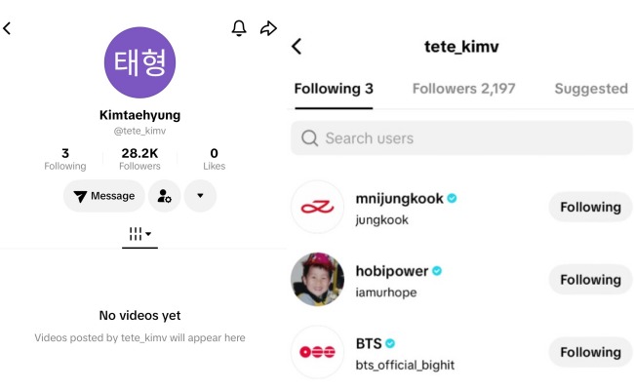Expand the dropdown arrow next to Message
Viewport: 634px width, 390px height.
(200, 196)
